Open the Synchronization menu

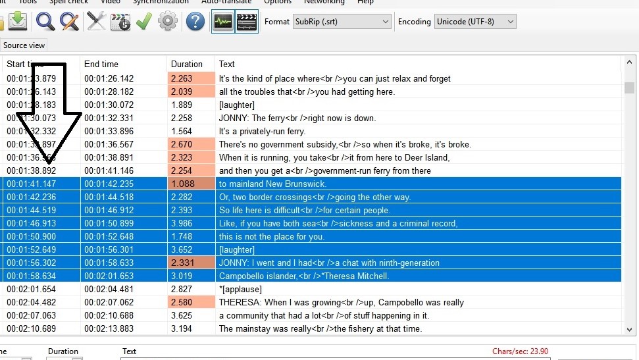[x=161, y=2]
